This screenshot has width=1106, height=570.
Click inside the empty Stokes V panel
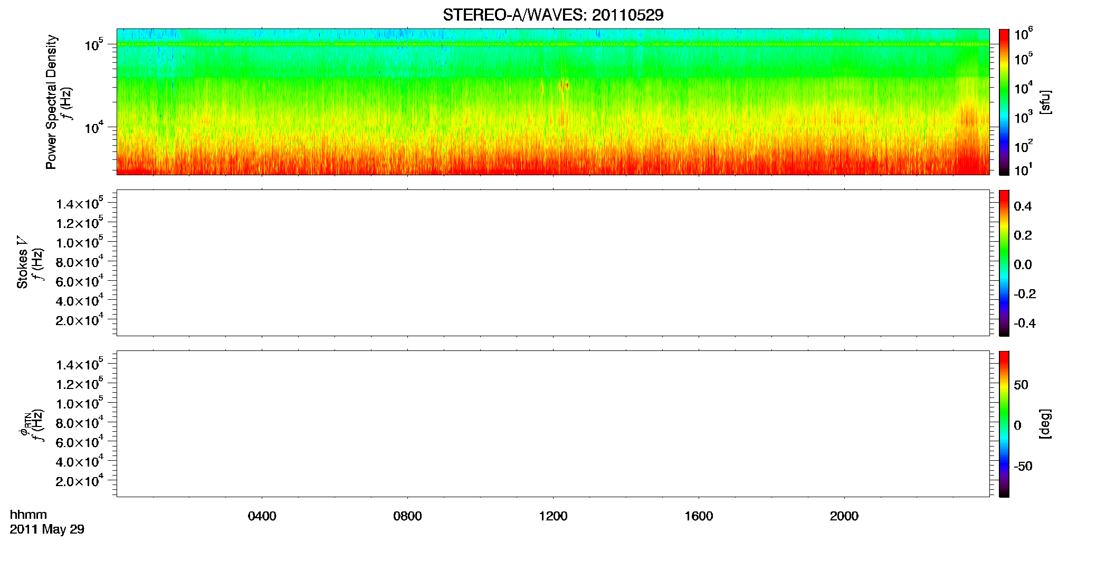tap(553, 263)
